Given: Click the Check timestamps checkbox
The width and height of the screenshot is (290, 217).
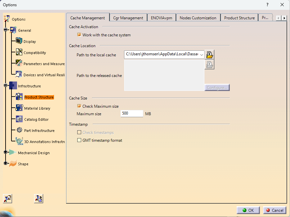Looking at the screenshot, I should tap(79, 132).
